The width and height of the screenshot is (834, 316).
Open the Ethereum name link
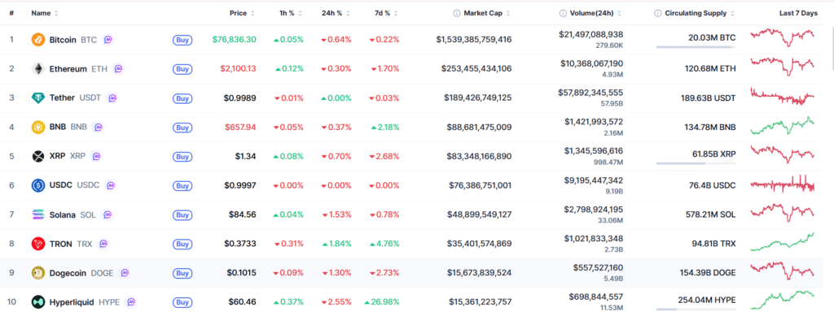[68, 69]
